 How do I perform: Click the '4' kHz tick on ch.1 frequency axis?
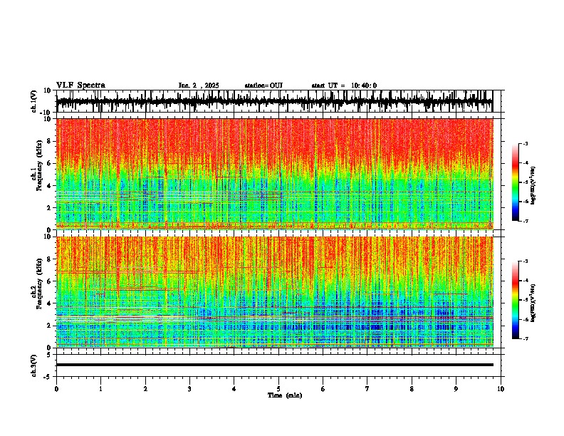[48, 186]
